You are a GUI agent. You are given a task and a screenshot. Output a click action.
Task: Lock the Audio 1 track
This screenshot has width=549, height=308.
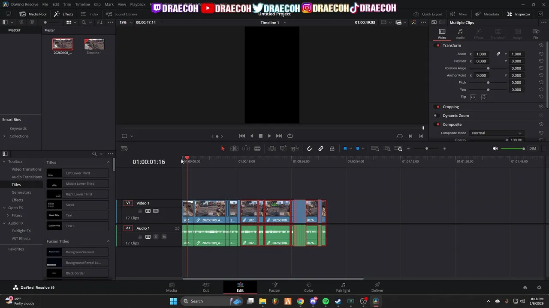coord(140,237)
